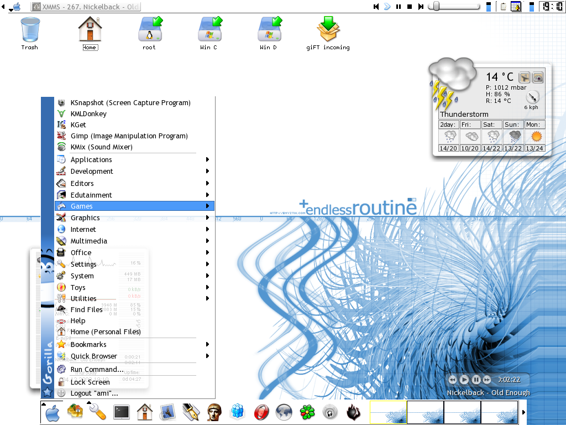Viewport: 566px width, 425px height.
Task: Stop playback in the top bar
Action: coord(410,7)
